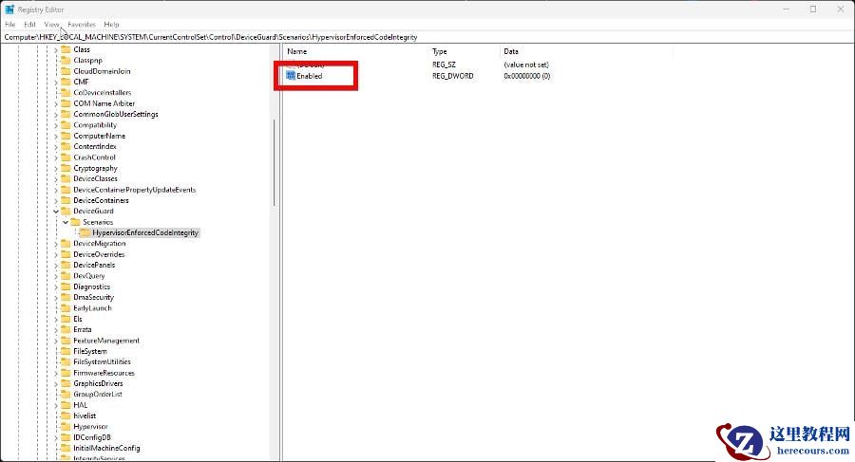The height and width of the screenshot is (462, 855).
Task: Collapse the DeviceGuard tree node
Action: pyautogui.click(x=56, y=212)
